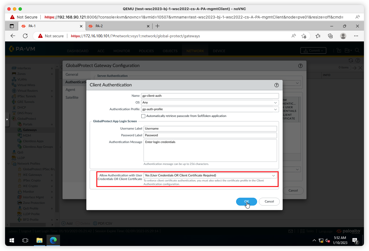
Task: Click the Authentication Message text area
Action: coord(210,151)
